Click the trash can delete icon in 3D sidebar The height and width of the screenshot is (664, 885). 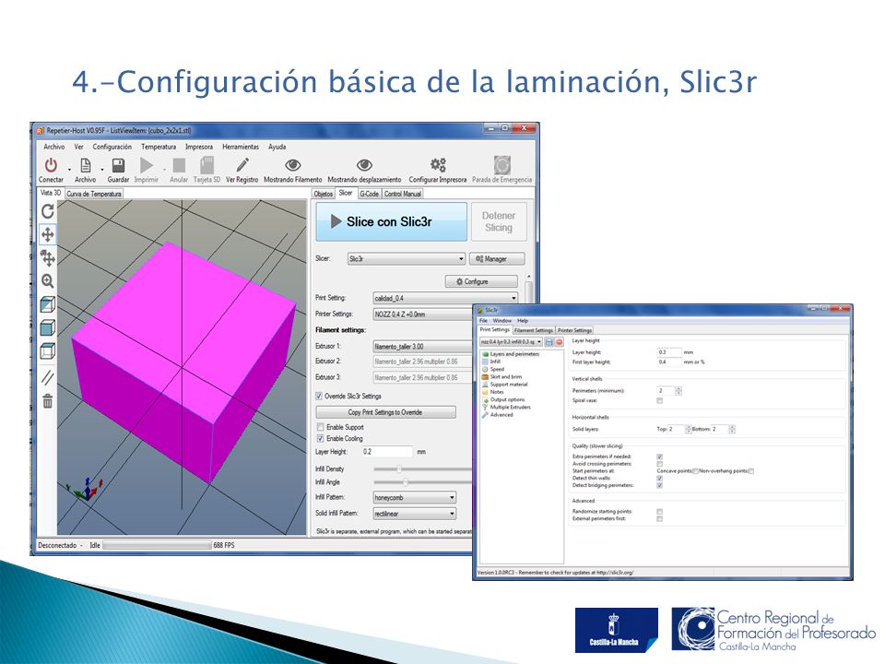pos(48,401)
